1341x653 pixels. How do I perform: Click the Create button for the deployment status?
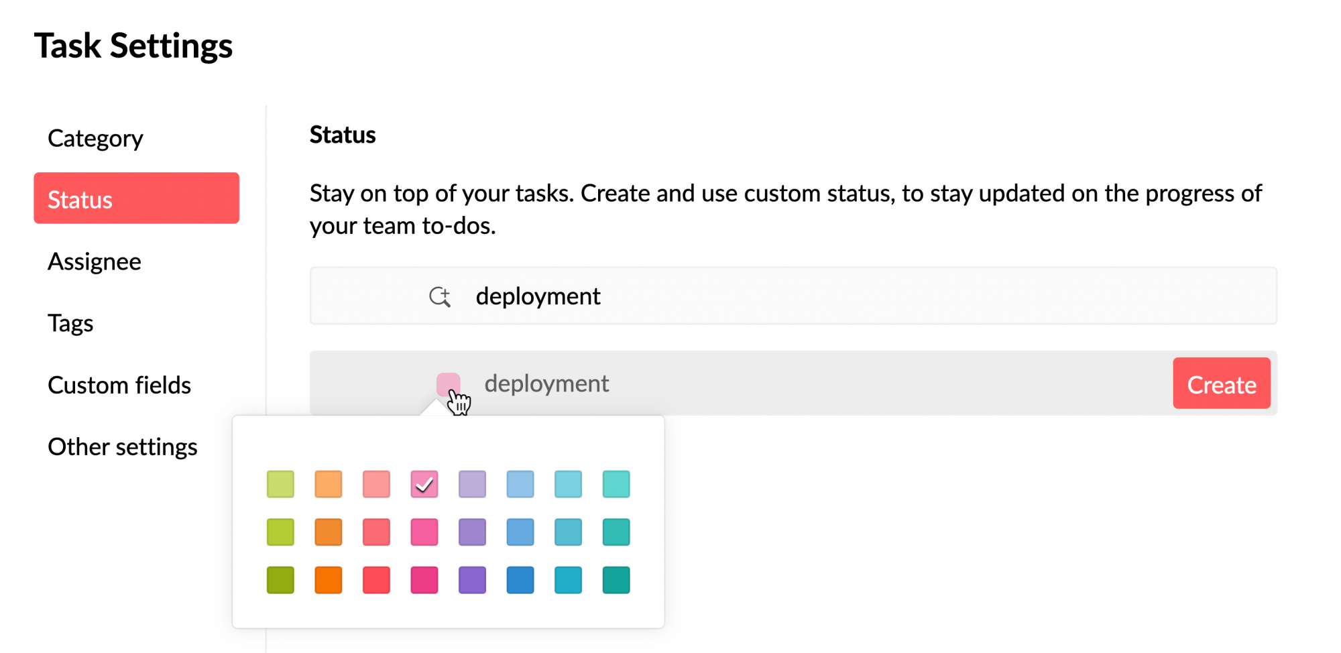tap(1222, 383)
